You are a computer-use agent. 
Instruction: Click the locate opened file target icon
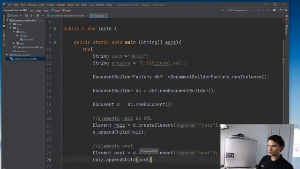26,15
